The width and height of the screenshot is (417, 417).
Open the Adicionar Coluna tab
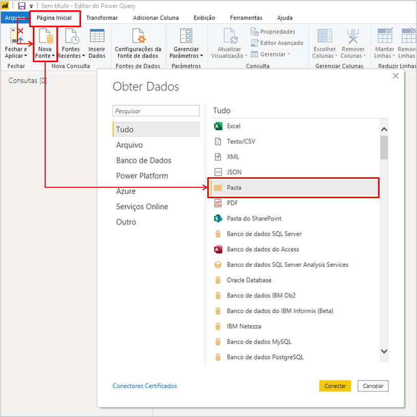[155, 18]
